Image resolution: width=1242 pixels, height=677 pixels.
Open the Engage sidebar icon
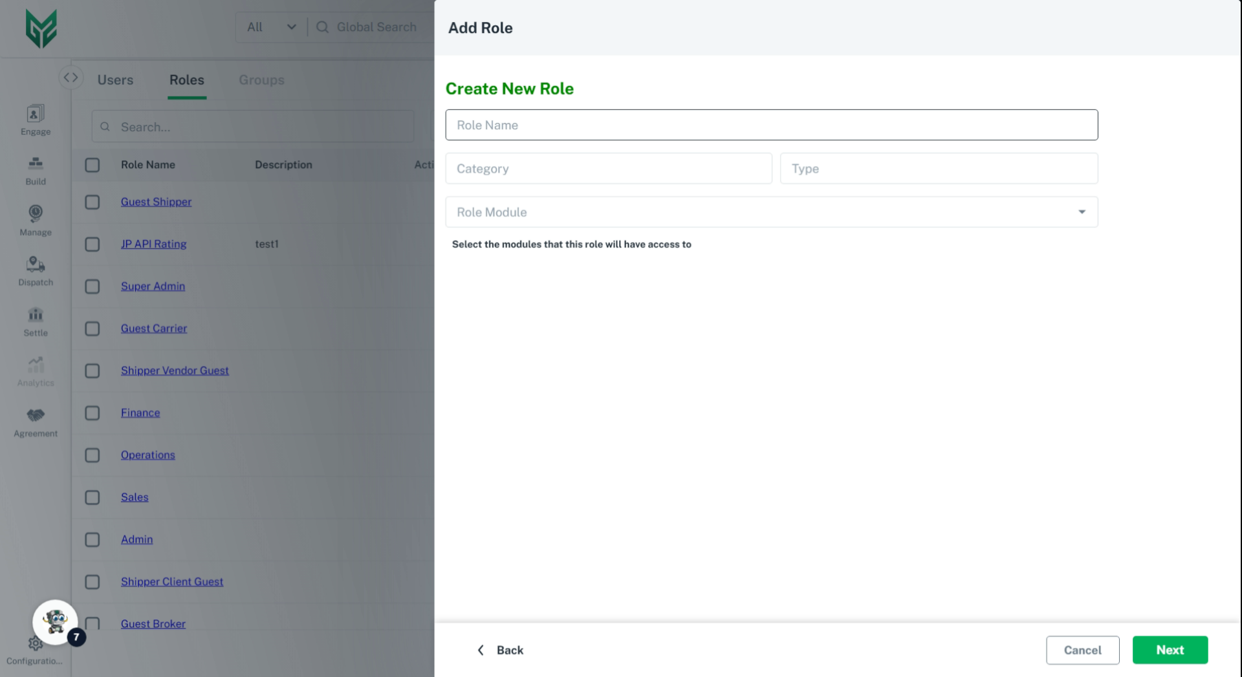pyautogui.click(x=36, y=114)
